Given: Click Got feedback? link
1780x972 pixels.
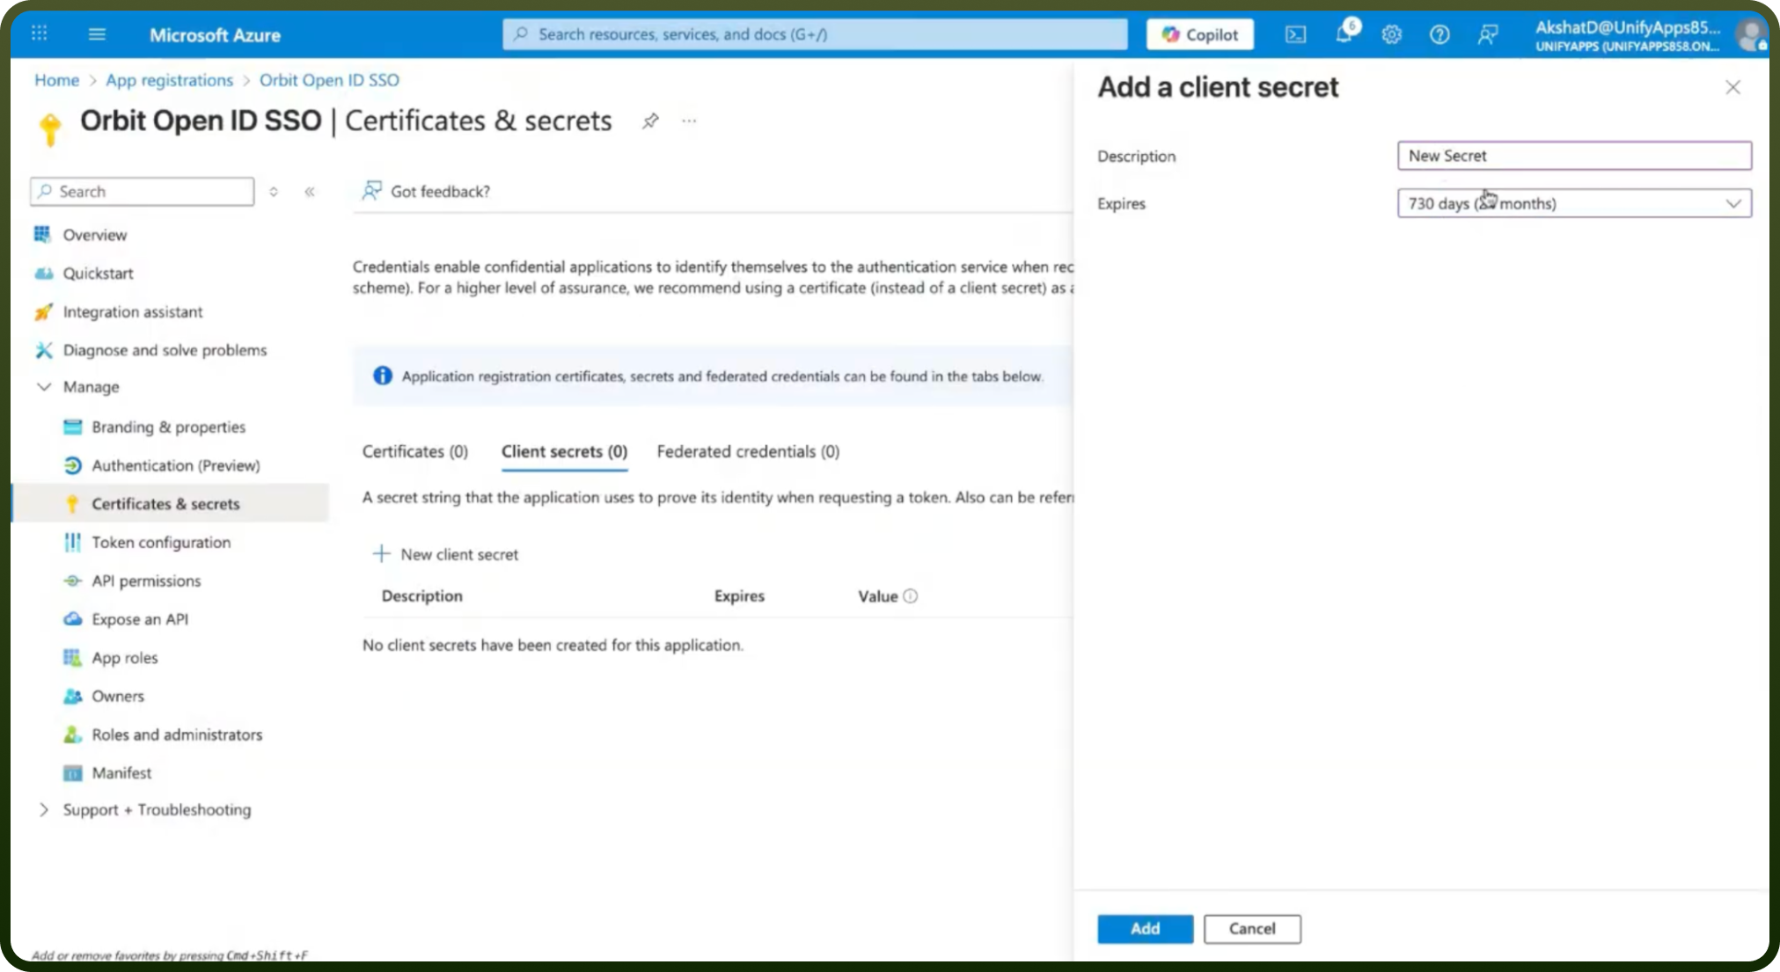Looking at the screenshot, I should [x=426, y=191].
